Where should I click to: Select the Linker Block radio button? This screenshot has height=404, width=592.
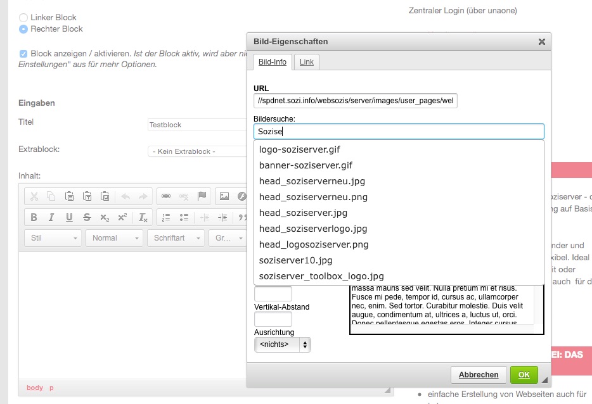23,18
